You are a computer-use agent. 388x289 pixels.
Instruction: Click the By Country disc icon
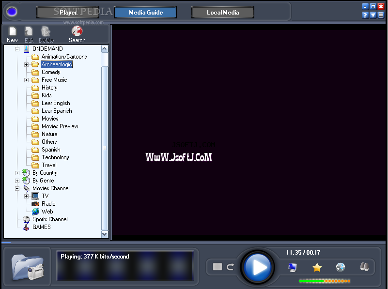[x=26, y=173]
